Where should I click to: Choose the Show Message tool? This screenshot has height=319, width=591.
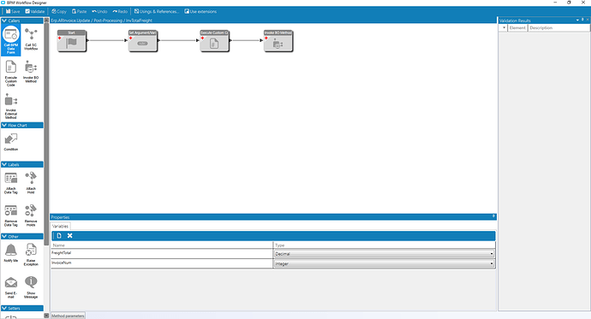pyautogui.click(x=31, y=287)
